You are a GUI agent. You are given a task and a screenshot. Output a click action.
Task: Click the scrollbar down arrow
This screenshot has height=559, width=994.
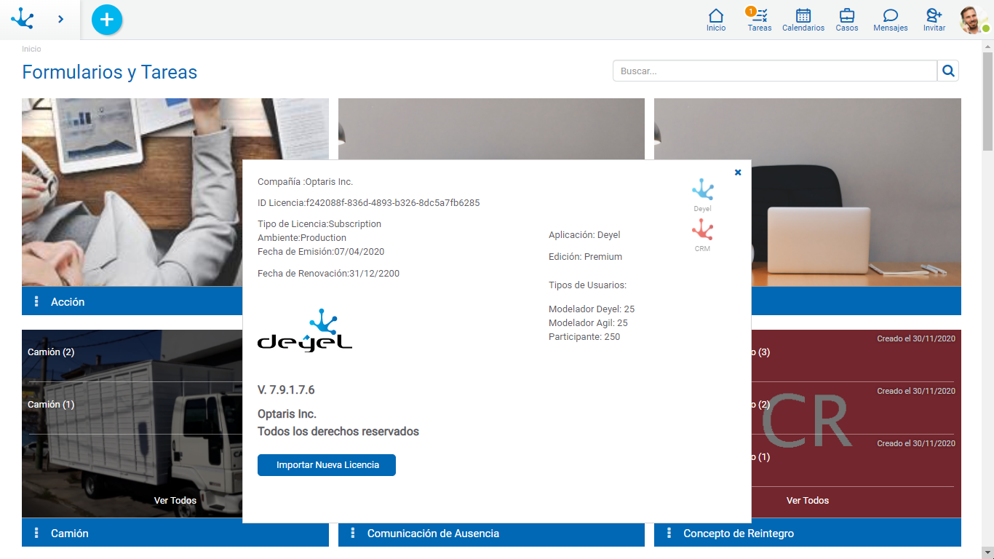coord(987,552)
